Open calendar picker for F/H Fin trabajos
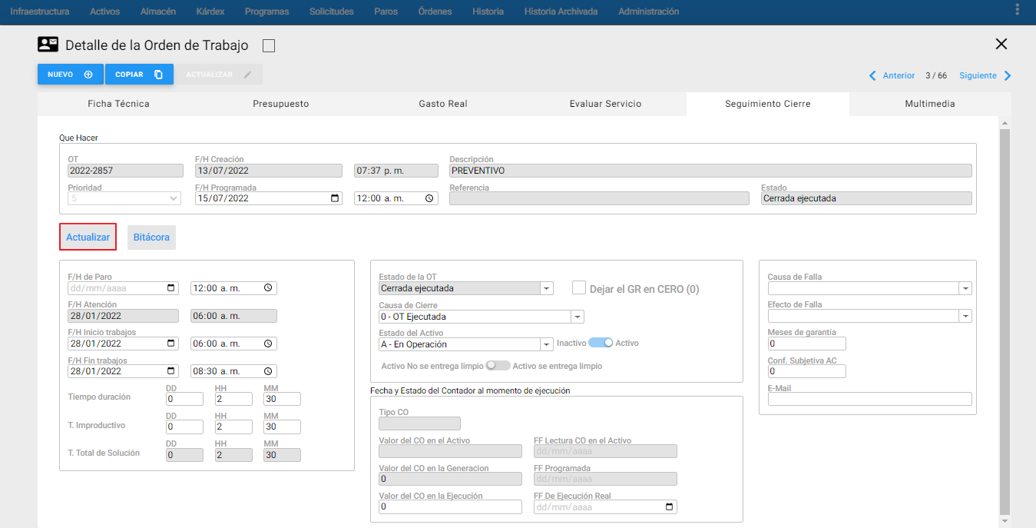Screen dimensions: 1036x528 click(x=170, y=371)
